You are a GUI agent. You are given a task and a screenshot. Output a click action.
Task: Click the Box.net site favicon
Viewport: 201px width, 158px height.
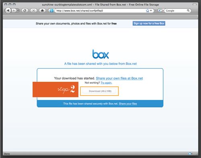[51, 10]
